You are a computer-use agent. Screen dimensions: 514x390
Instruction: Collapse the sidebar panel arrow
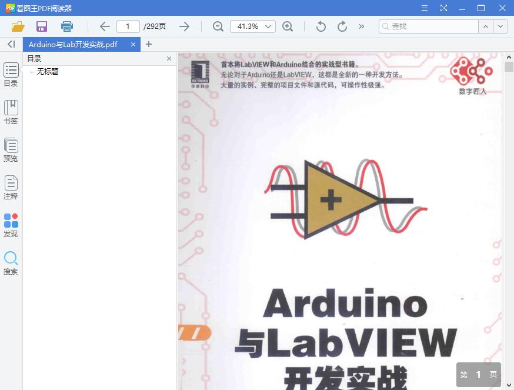pos(11,44)
